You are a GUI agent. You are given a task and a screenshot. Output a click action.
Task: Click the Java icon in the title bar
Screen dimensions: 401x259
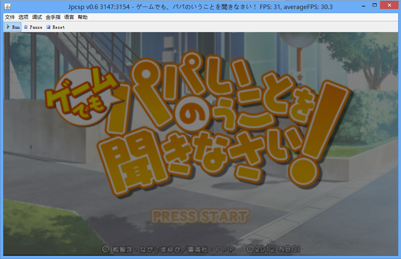coord(7,7)
